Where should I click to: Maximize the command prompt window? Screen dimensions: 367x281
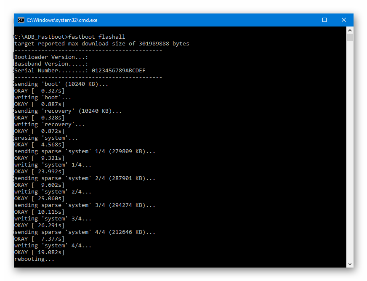[324, 20]
